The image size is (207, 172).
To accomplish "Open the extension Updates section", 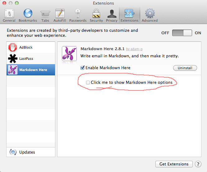I will [31, 152].
